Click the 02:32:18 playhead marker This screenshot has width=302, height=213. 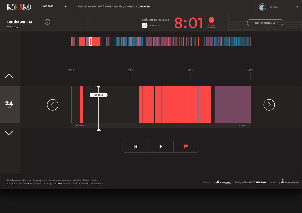pos(98,95)
